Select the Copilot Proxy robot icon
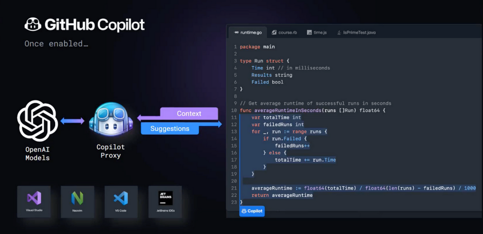The image size is (483, 234). coord(110,121)
